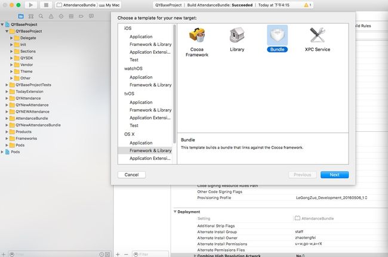Open the Issue navigator warning icon
This screenshot has height=257, width=388.
pos(51,16)
